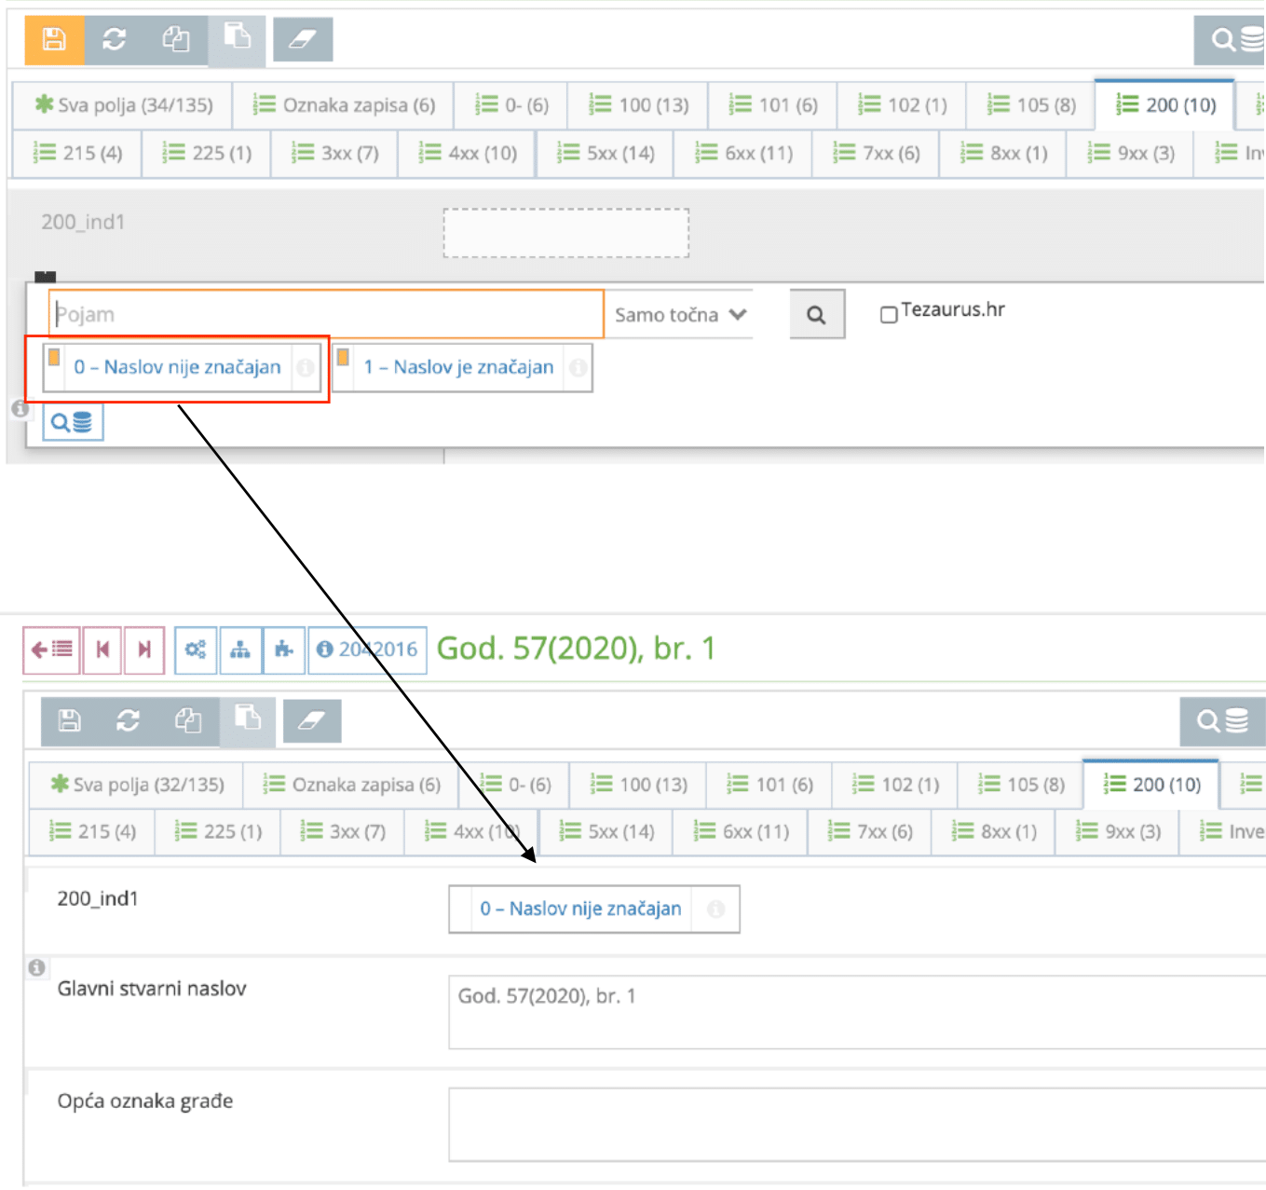Expand the Samo točna dropdown
The height and width of the screenshot is (1190, 1266).
(x=680, y=315)
